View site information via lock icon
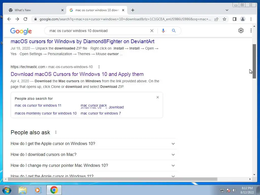Image resolution: width=260 pixels, height=195 pixels. pos(35,19)
